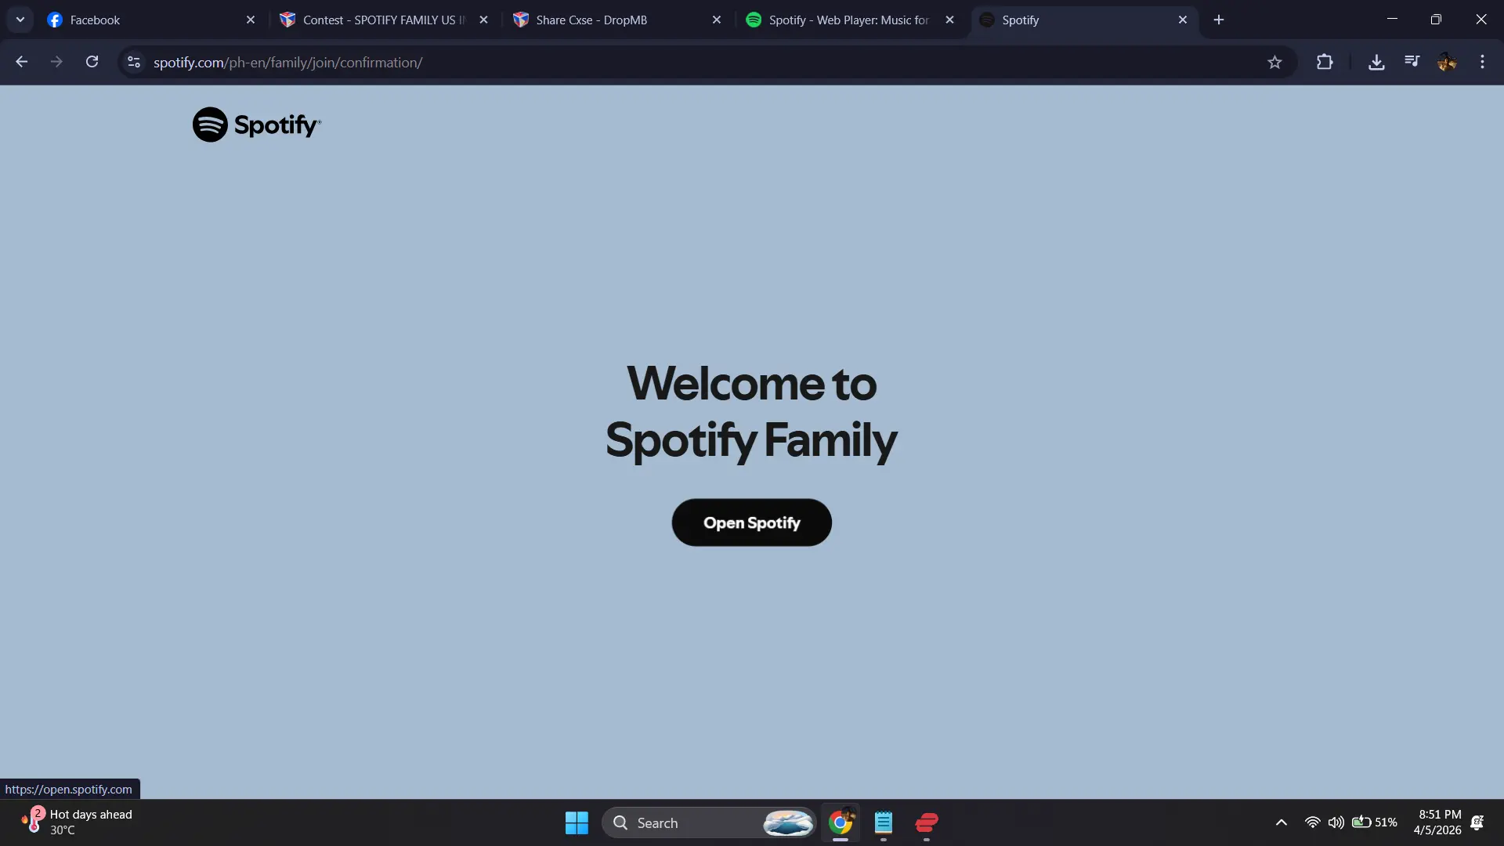Reload the current page
Viewport: 1504px width, 846px height.
[x=92, y=62]
